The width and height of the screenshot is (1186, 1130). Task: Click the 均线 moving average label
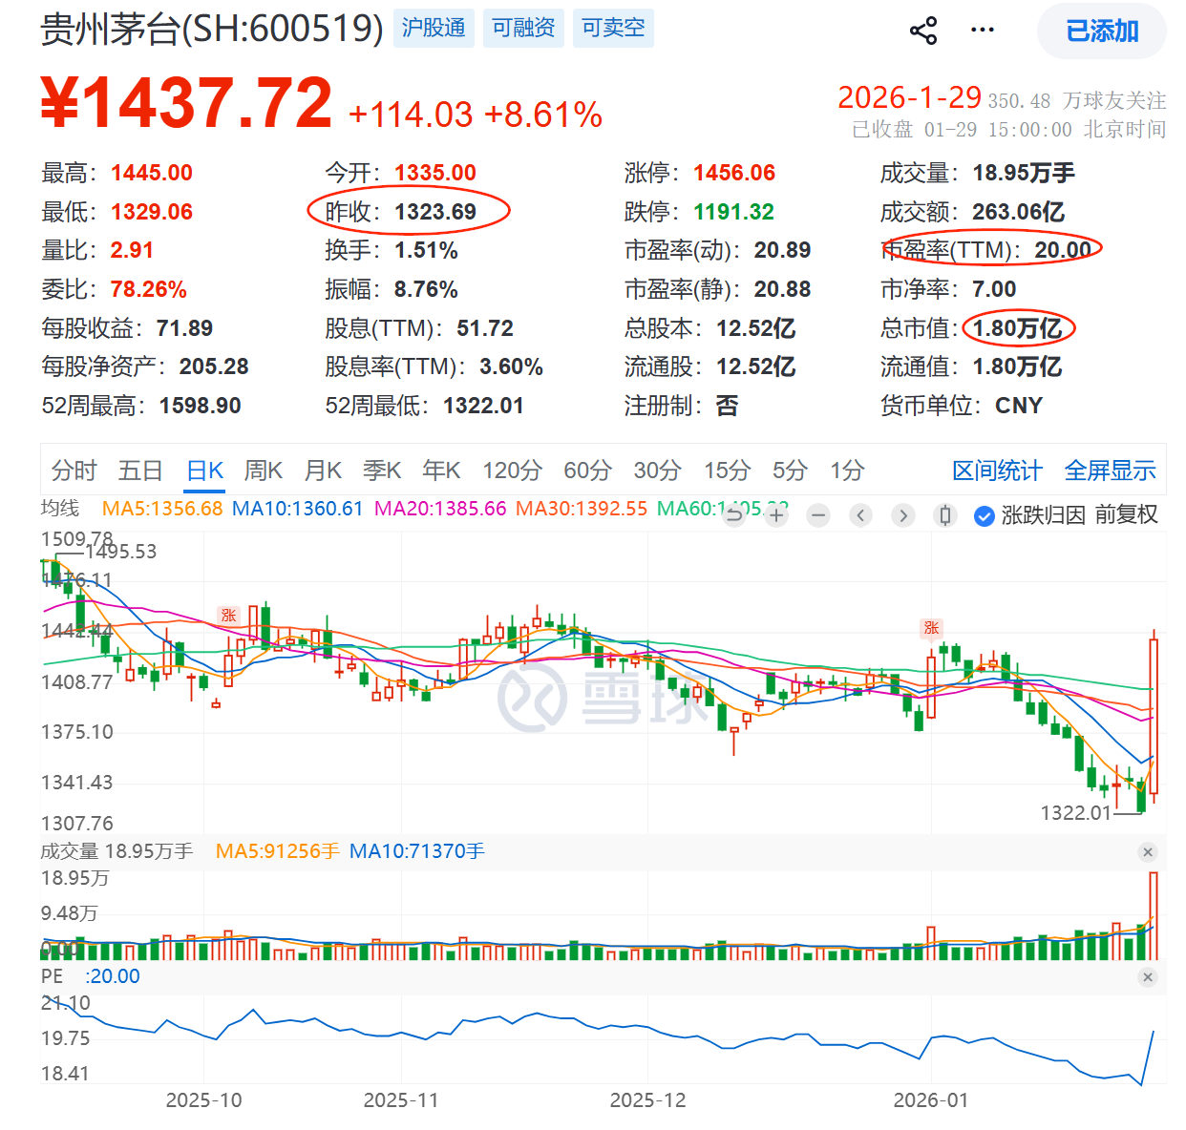pyautogui.click(x=60, y=508)
